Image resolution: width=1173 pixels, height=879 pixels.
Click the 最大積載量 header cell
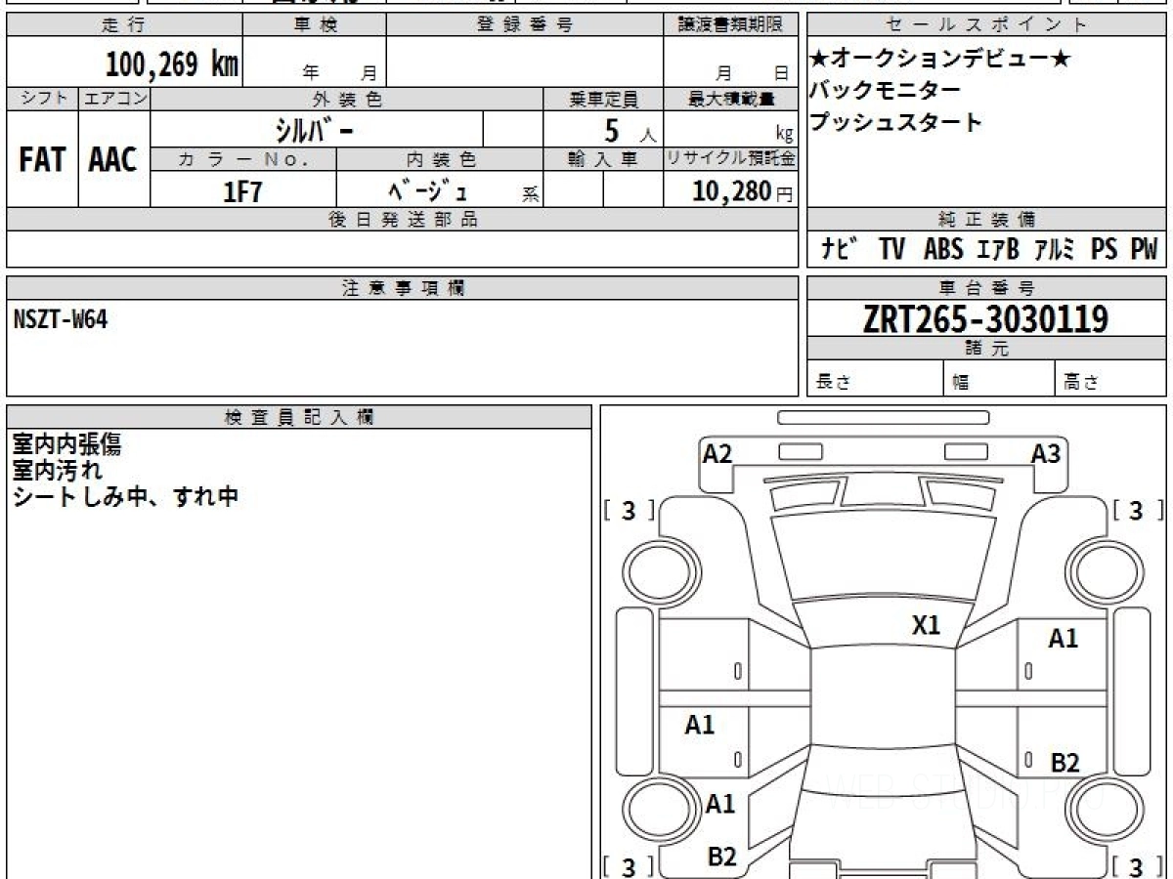pos(730,99)
